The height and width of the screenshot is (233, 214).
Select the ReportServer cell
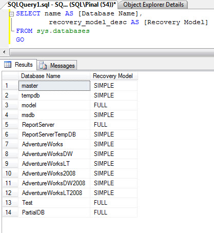[x=54, y=125]
